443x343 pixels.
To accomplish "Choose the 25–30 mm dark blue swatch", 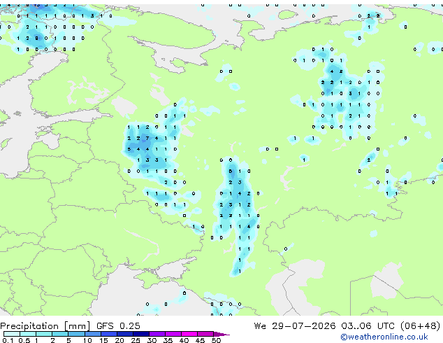I will (140, 334).
